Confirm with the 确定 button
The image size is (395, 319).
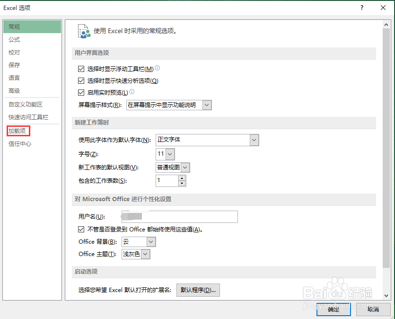pyautogui.click(x=334, y=310)
